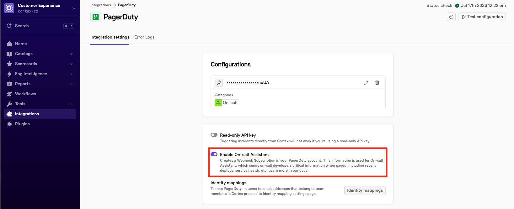Click the On-call category tag

(227, 103)
